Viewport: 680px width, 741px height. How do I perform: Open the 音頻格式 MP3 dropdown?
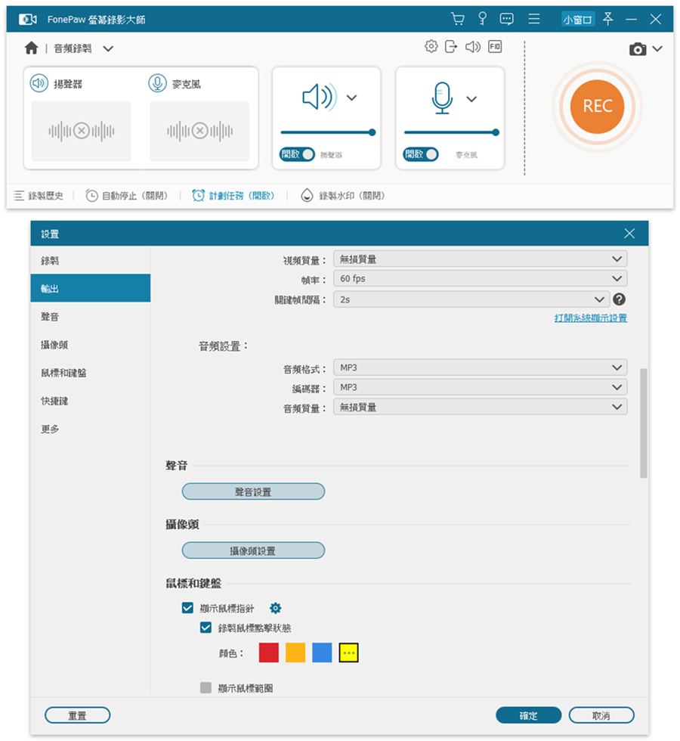coord(481,367)
